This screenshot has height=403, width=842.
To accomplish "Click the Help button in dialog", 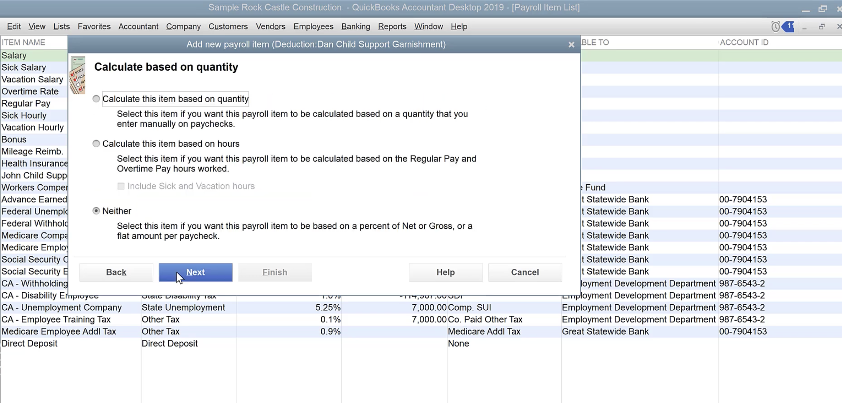I will [x=445, y=273].
